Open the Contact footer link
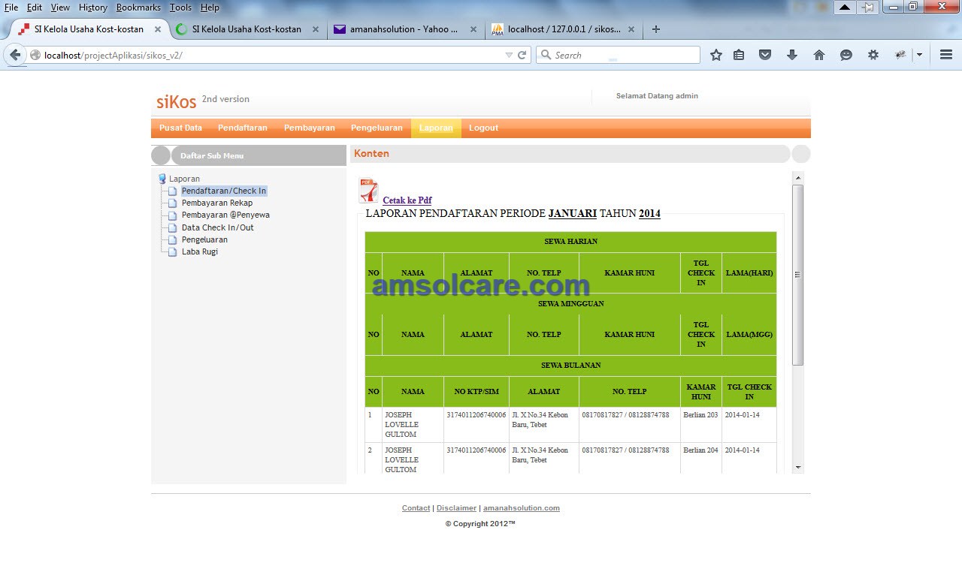962x569 pixels. coord(416,508)
